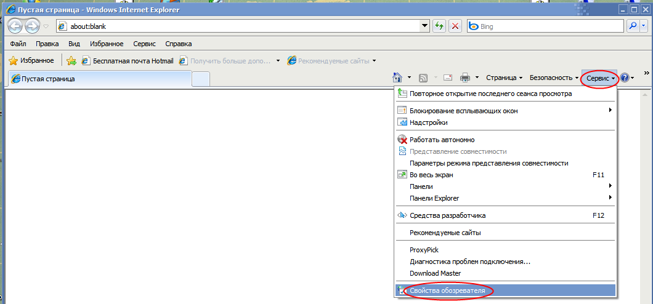Go forward with the Forward arrow button

pos(32,26)
